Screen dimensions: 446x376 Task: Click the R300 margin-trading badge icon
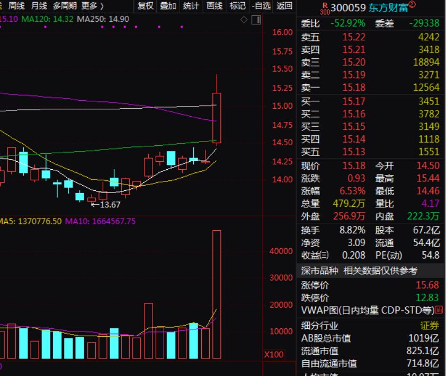pos(325,9)
